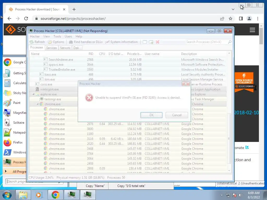Open the Chrome profile avatar
The width and height of the screenshot is (267, 200).
(x=249, y=18)
